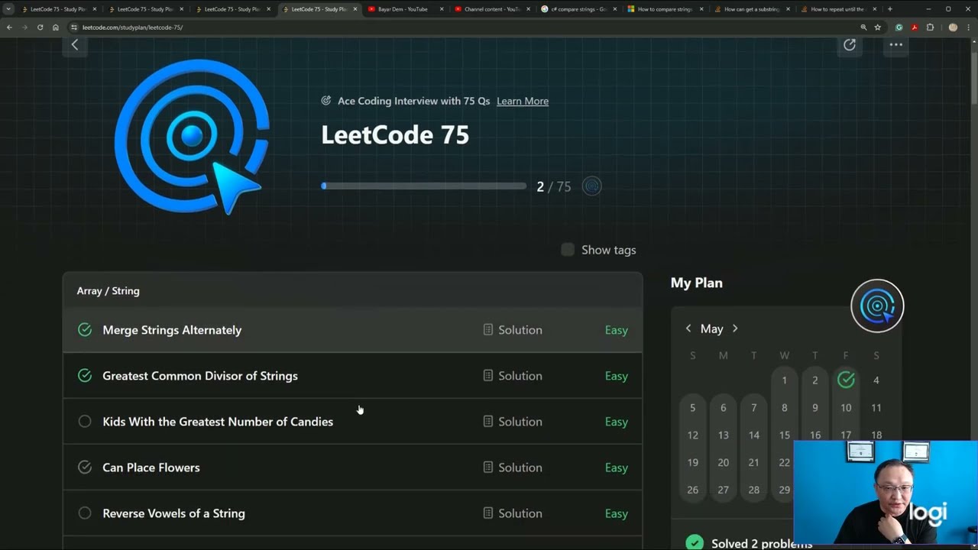Open Greatest Common Divisor of Strings problem

[x=200, y=376]
